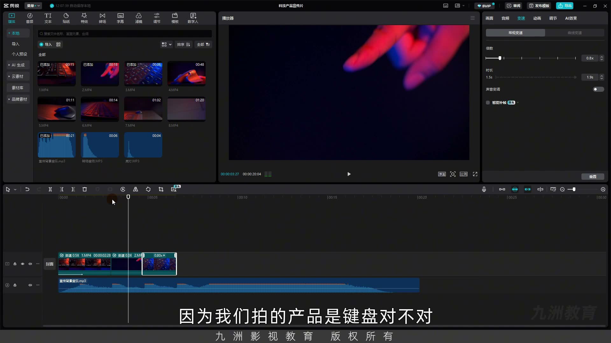Toggle the linkage (link clips) button
The image size is (611, 343).
(x=528, y=189)
